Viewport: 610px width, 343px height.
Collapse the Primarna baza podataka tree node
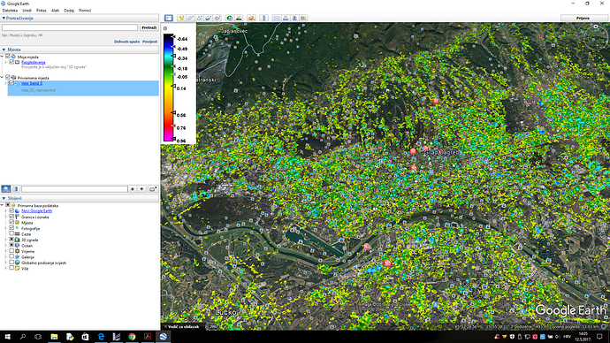pyautogui.click(x=2, y=205)
